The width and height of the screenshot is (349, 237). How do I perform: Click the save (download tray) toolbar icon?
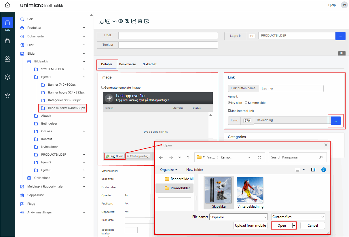114,21
